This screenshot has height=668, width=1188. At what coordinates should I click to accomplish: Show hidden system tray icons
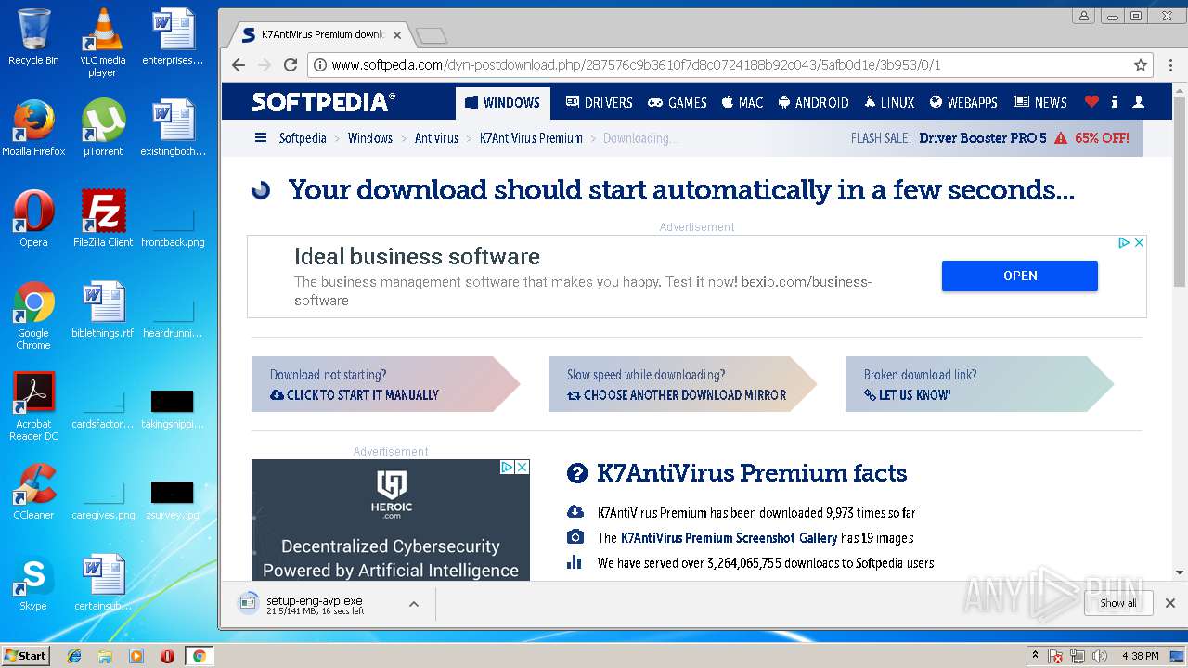pos(1035,655)
